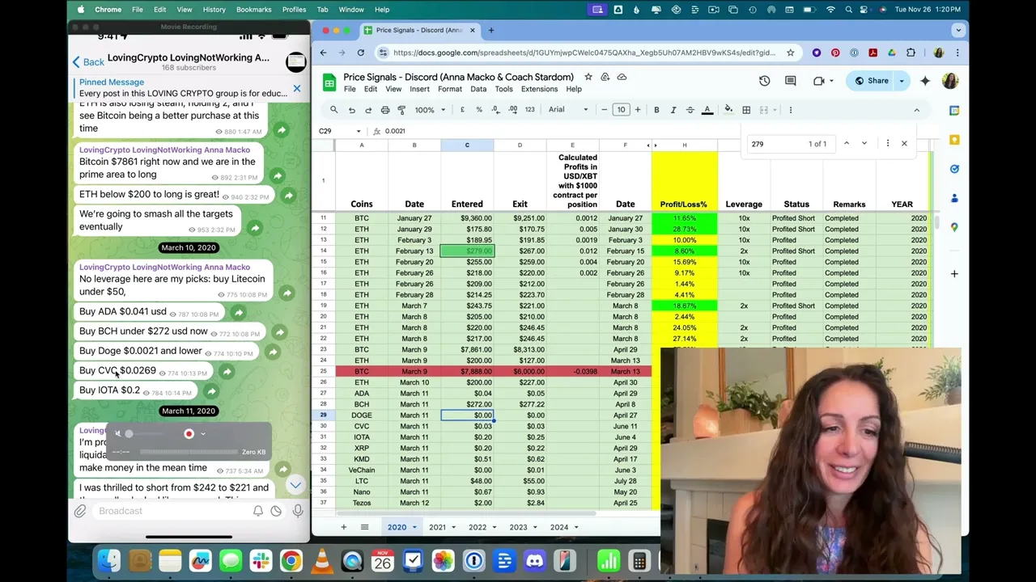Image resolution: width=1036 pixels, height=582 pixels.
Task: Open Finder from the Dock
Action: coord(108,560)
